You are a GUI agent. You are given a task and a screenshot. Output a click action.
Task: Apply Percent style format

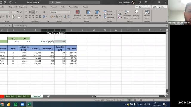click(57, 17)
